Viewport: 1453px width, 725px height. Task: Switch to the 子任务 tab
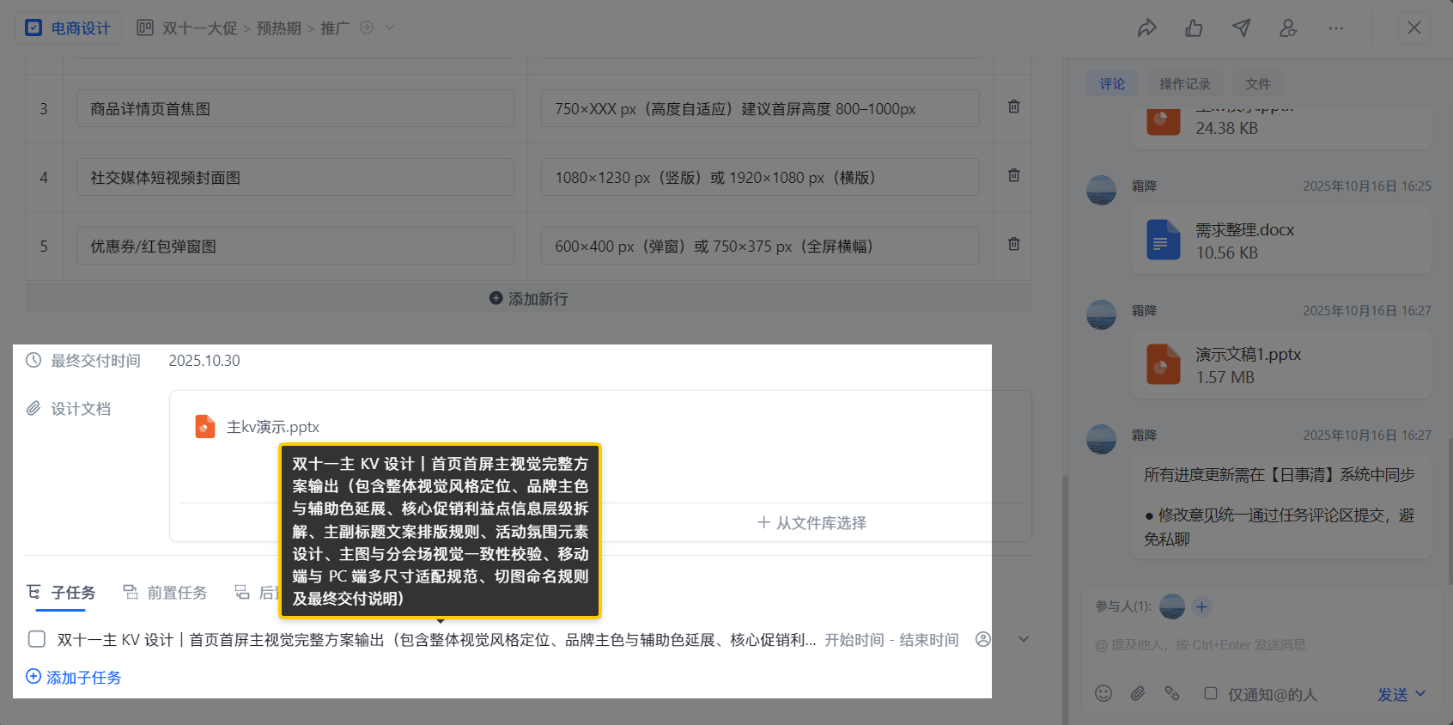61,593
